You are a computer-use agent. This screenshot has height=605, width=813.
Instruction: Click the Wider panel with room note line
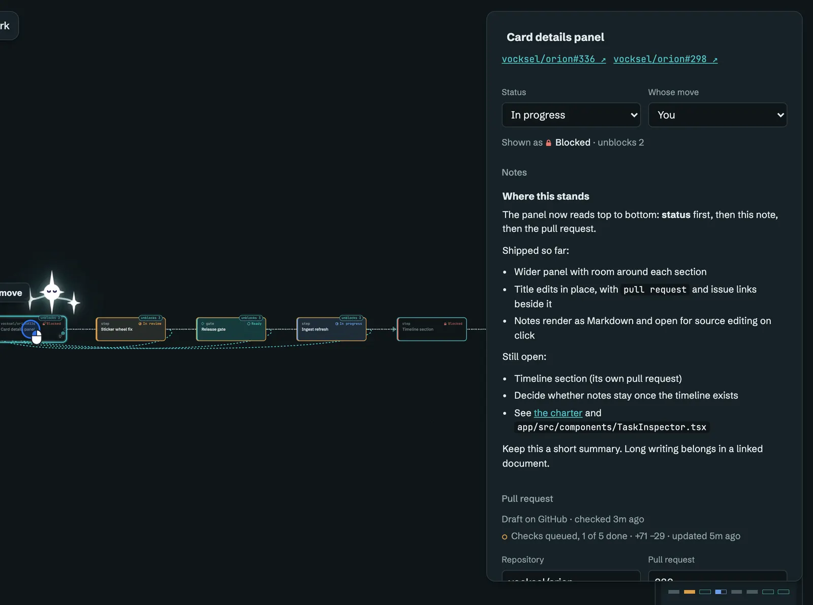(x=610, y=272)
